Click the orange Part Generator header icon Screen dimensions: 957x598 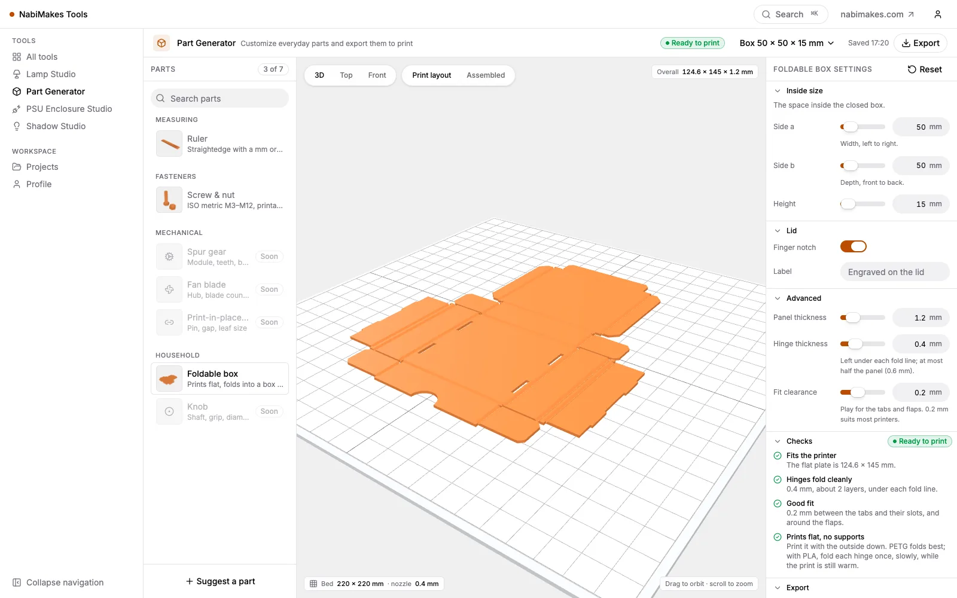click(161, 43)
